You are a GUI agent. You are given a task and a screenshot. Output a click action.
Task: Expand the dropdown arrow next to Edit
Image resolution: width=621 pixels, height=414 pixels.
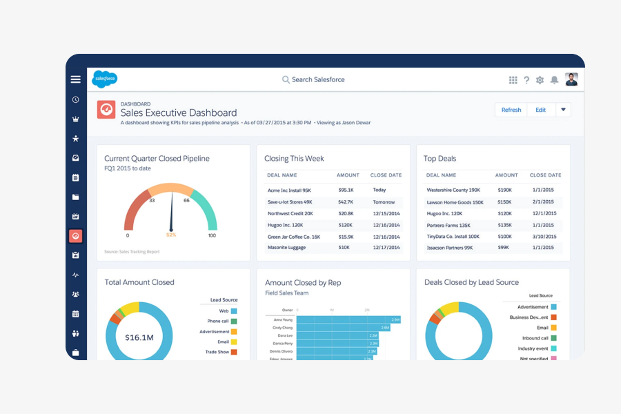563,110
